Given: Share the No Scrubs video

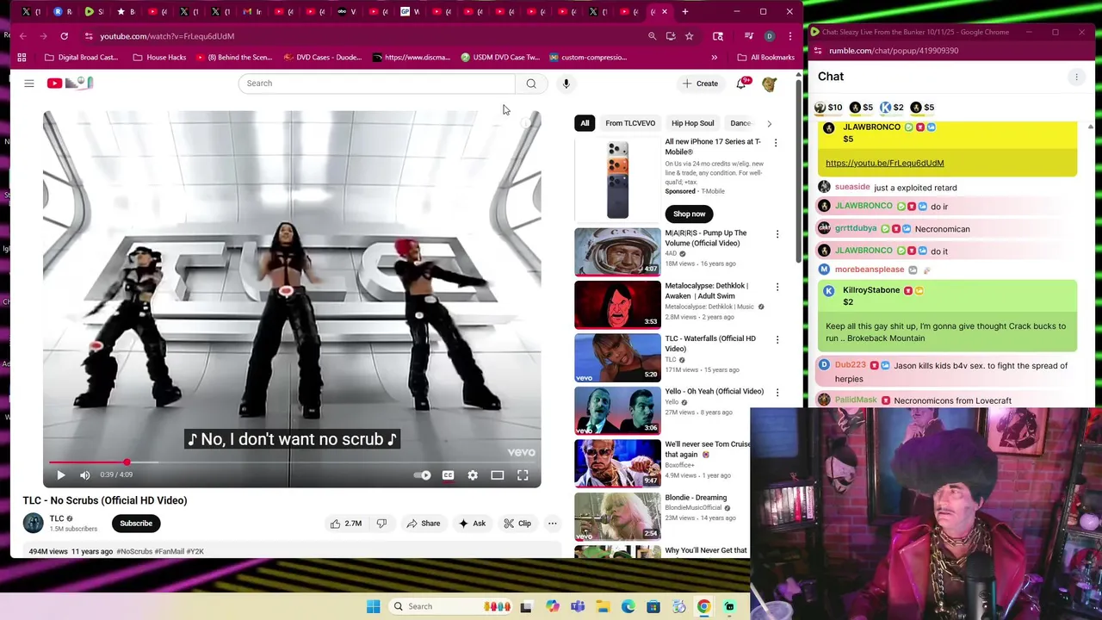Looking at the screenshot, I should [423, 524].
